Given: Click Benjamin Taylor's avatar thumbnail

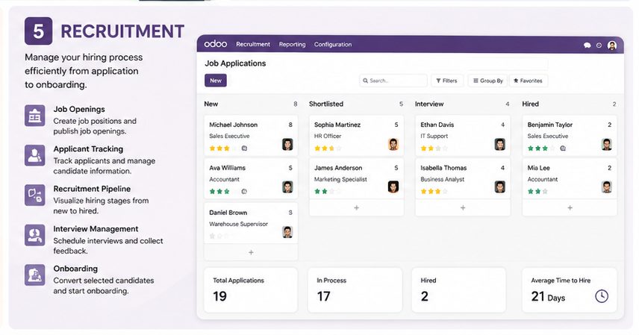Looking at the screenshot, I should [x=607, y=144].
